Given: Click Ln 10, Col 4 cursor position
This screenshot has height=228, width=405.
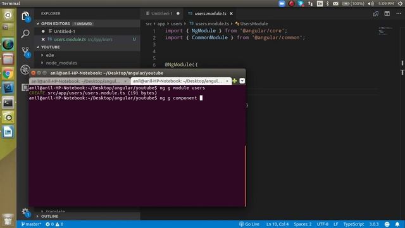Looking at the screenshot, I should tap(277, 224).
